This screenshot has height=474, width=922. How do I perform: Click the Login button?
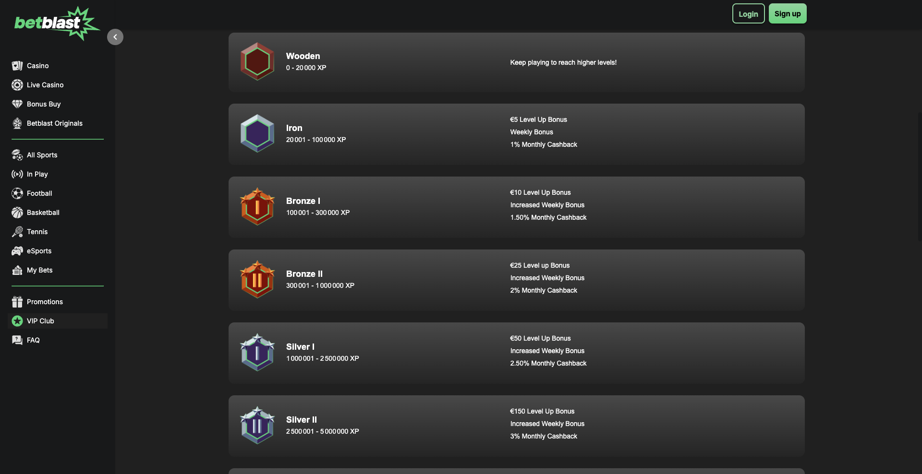tap(748, 14)
